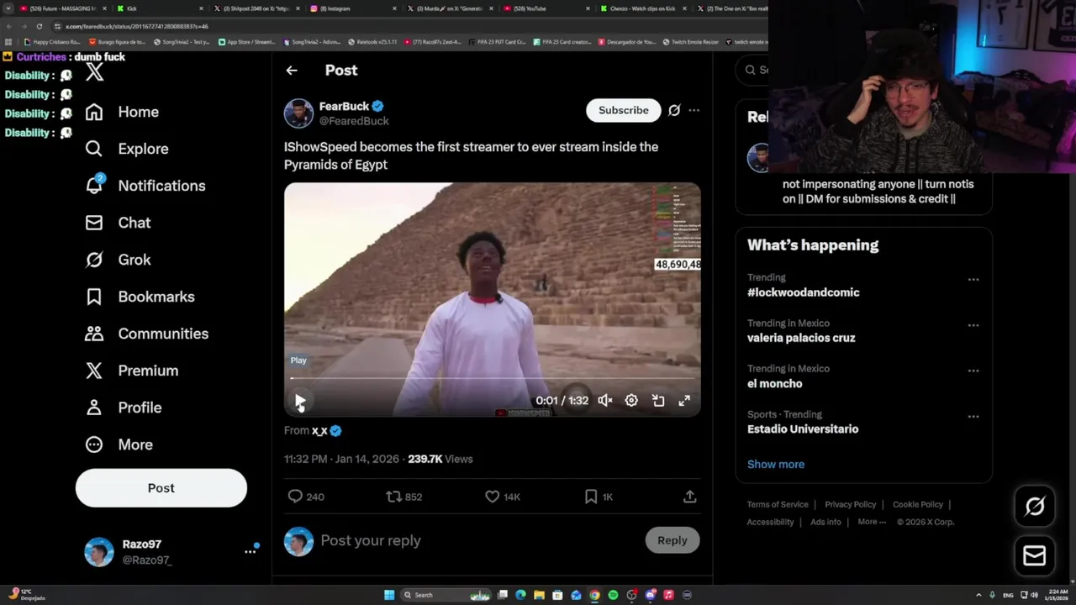
Task: Open more options for valeria palacios cruz
Action: point(973,325)
